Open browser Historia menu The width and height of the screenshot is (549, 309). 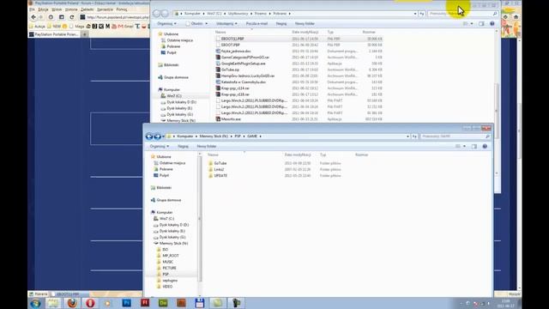tap(71, 9)
